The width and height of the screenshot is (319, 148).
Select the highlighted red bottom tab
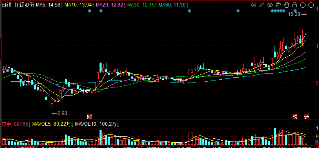coord(27,147)
